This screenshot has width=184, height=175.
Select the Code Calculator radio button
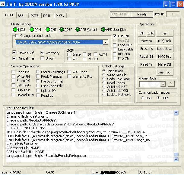point(104,79)
